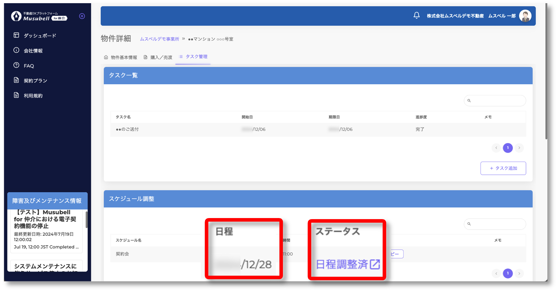
Task: Click the notification bell icon
Action: click(x=417, y=16)
